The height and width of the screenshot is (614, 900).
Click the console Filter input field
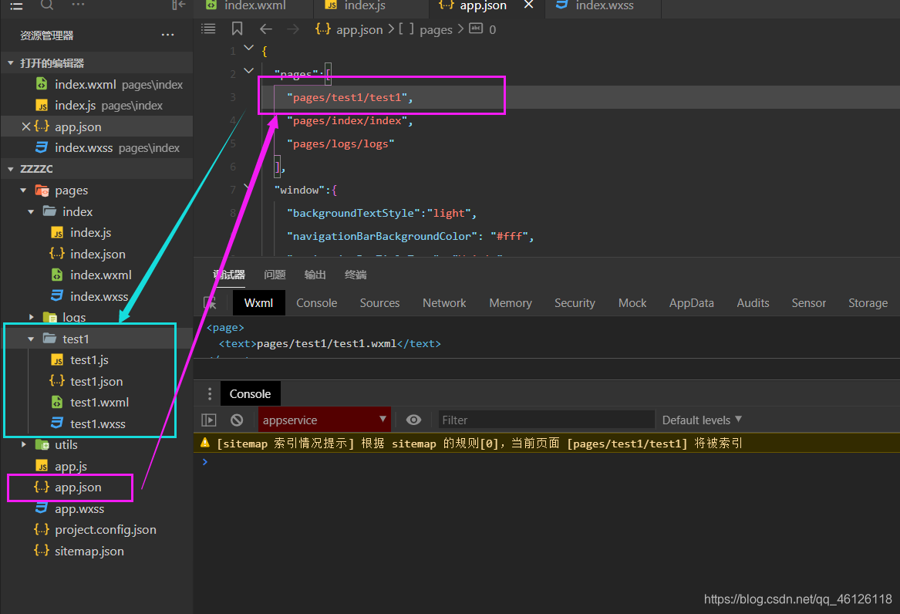[x=546, y=420]
